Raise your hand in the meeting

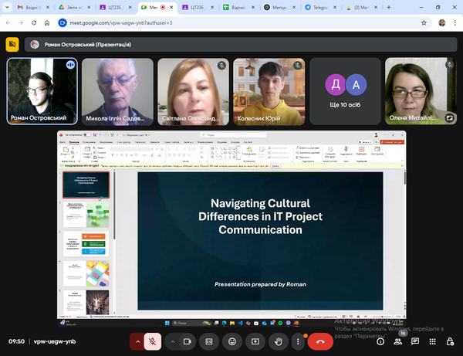278,341
